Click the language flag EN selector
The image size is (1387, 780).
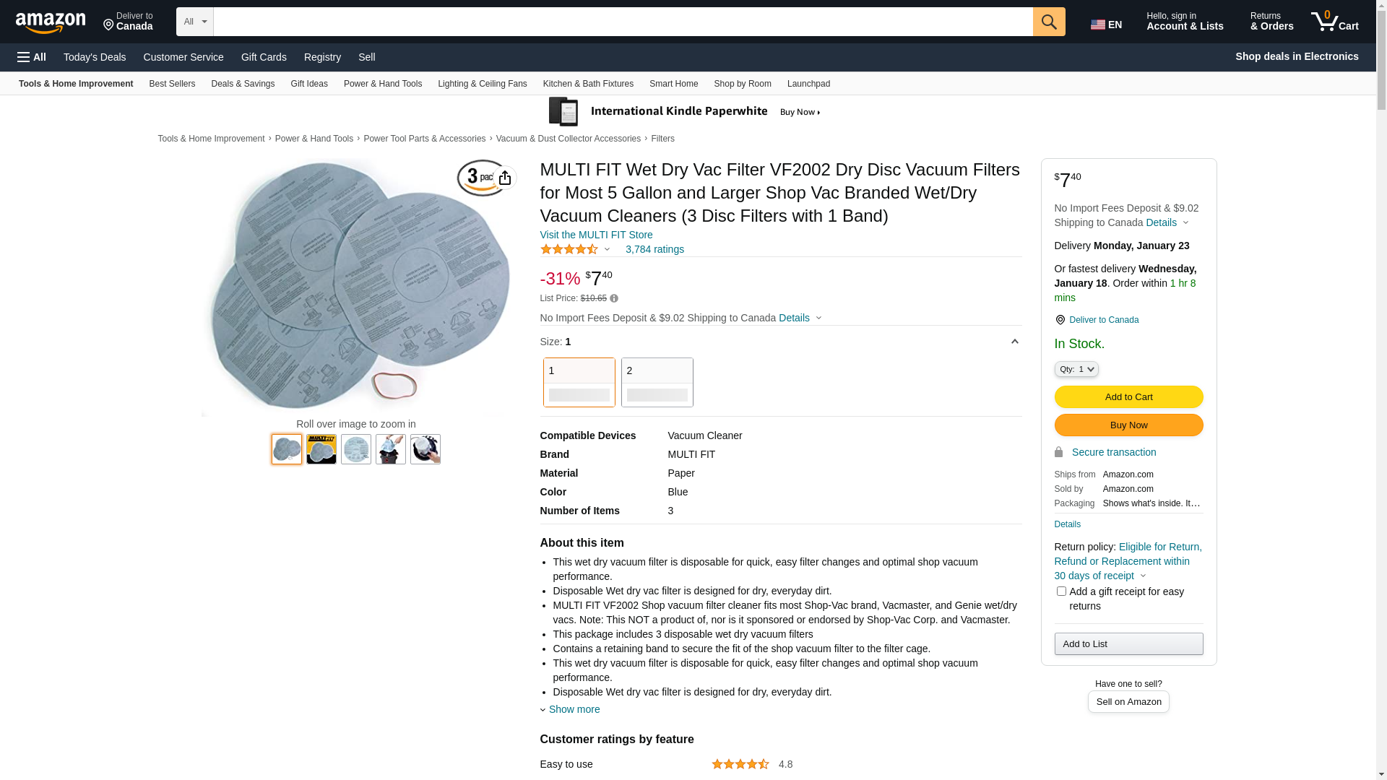[x=1106, y=25]
